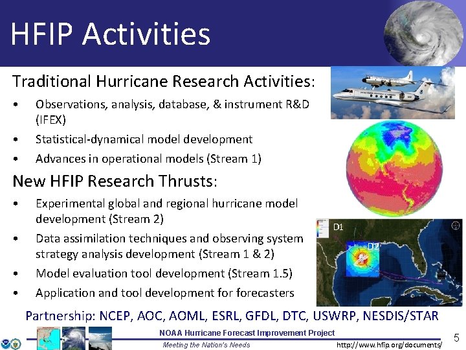Click 'USWRP' in the partnership line
Viewport: 466px width, 350px height.
(x=335, y=316)
